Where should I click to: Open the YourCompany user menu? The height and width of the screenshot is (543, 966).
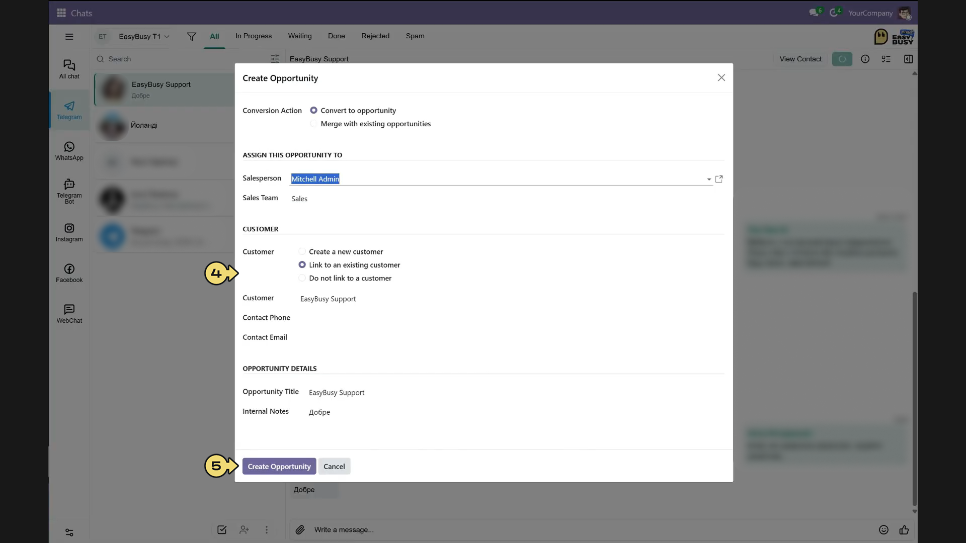pyautogui.click(x=879, y=13)
